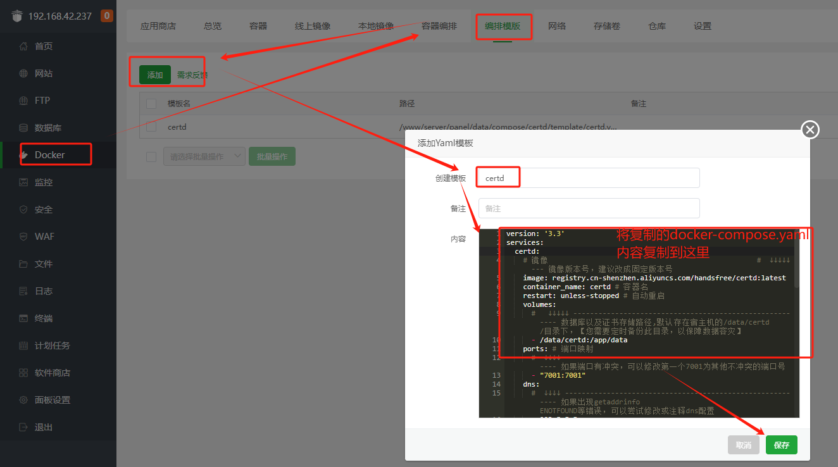Image resolution: width=838 pixels, height=467 pixels.
Task: Click the globe icon for 网站
Action: (x=23, y=73)
